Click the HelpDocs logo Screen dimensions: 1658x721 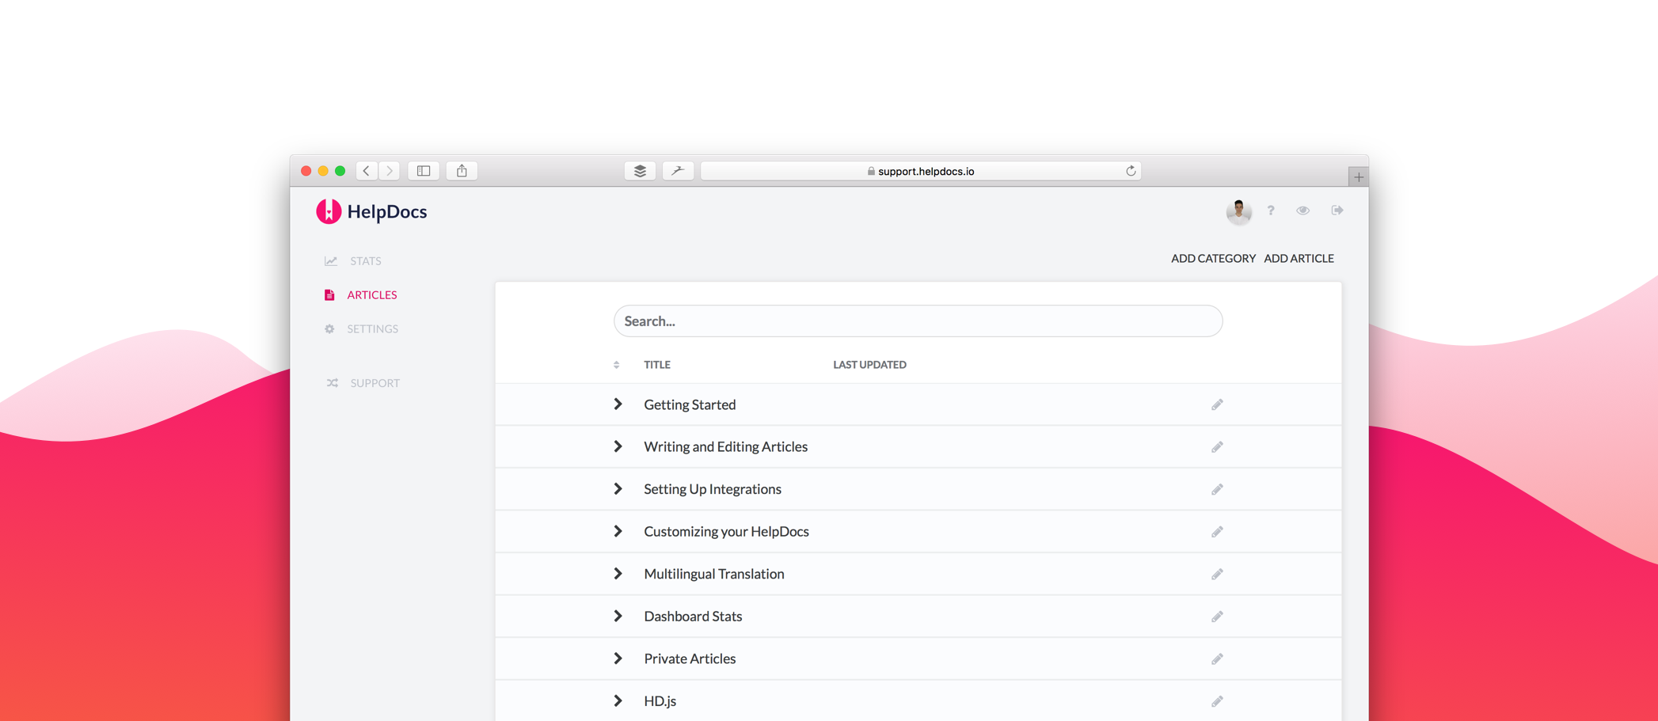tap(329, 211)
